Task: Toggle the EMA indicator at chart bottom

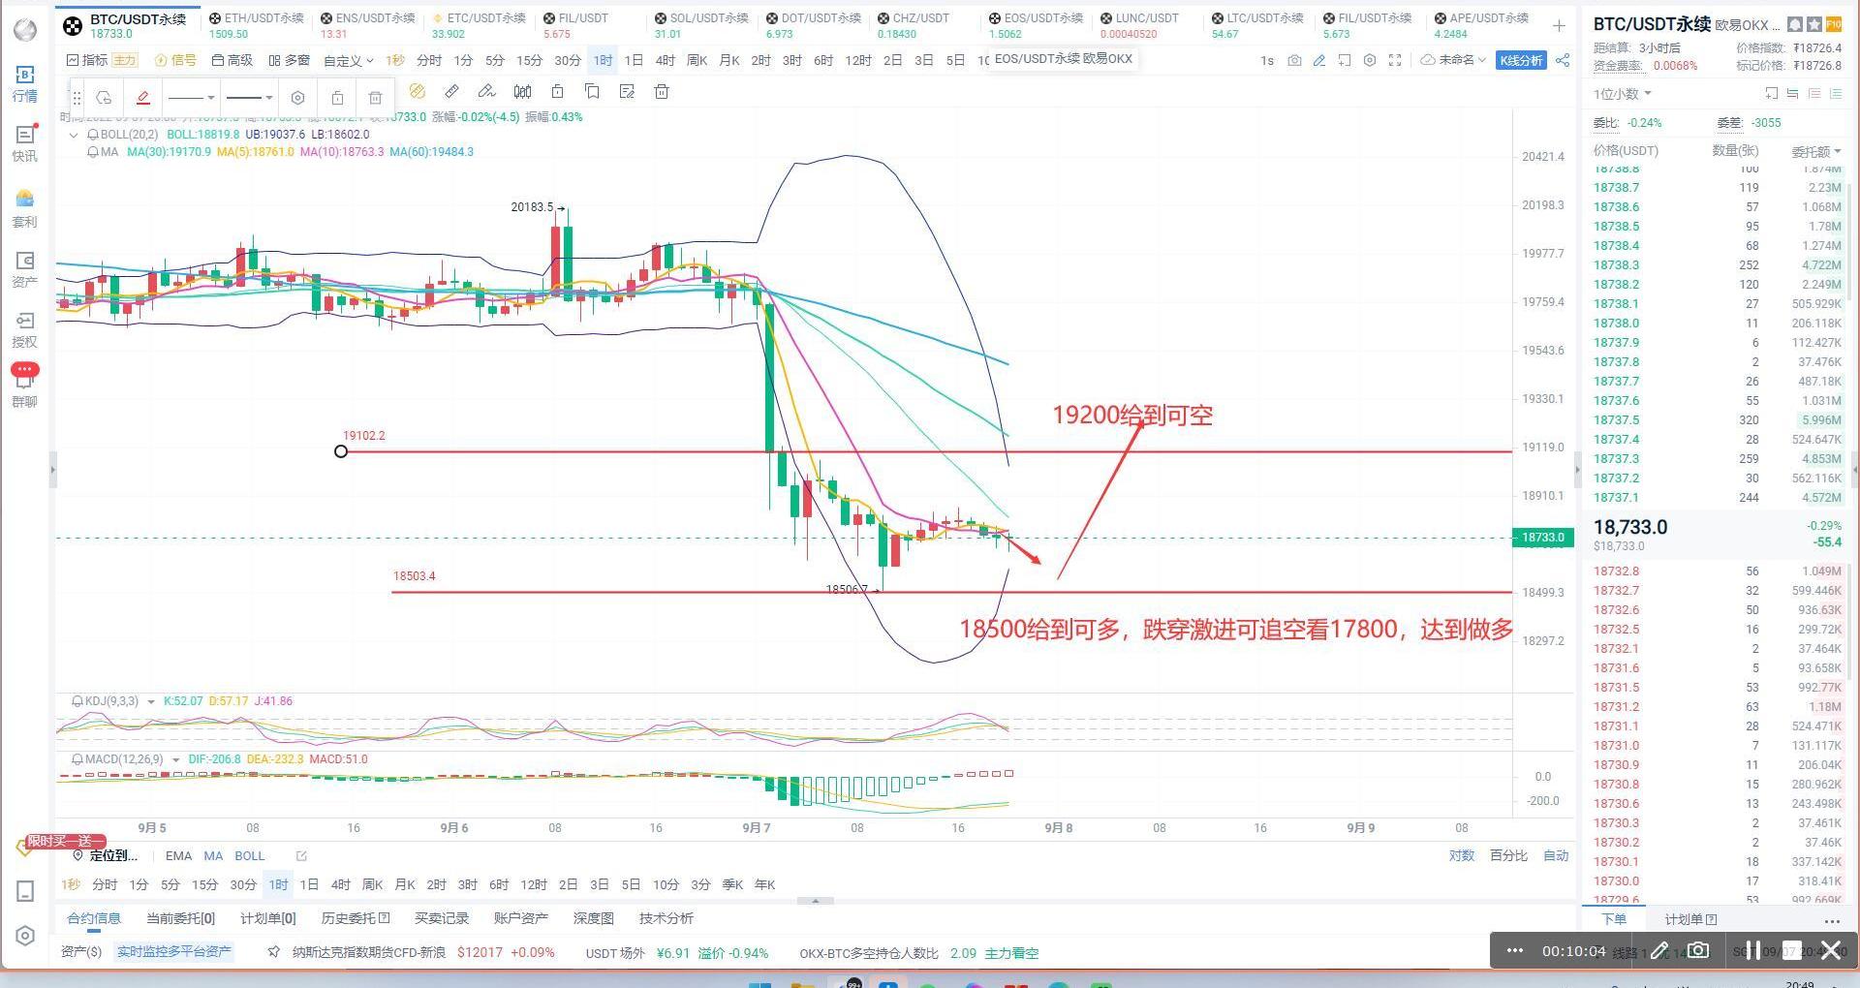Action: click(x=178, y=855)
